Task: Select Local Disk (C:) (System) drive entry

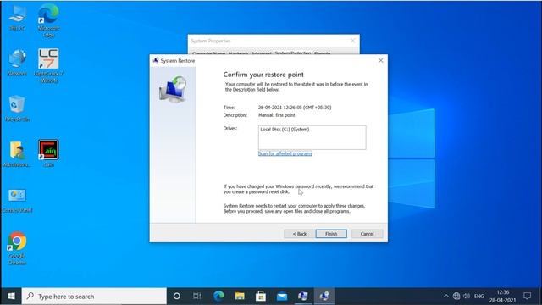Action: tap(285, 130)
